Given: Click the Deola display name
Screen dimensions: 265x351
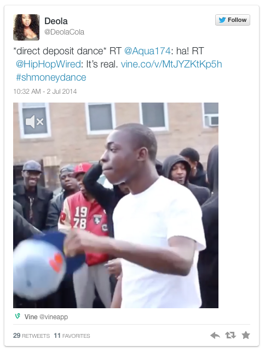Looking at the screenshot, I should pyautogui.click(x=56, y=21).
